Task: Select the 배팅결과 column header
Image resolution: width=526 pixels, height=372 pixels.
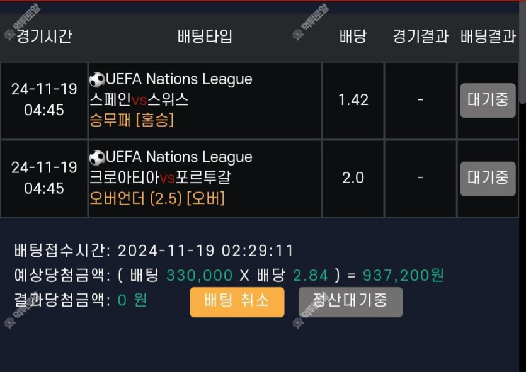Action: (x=488, y=36)
